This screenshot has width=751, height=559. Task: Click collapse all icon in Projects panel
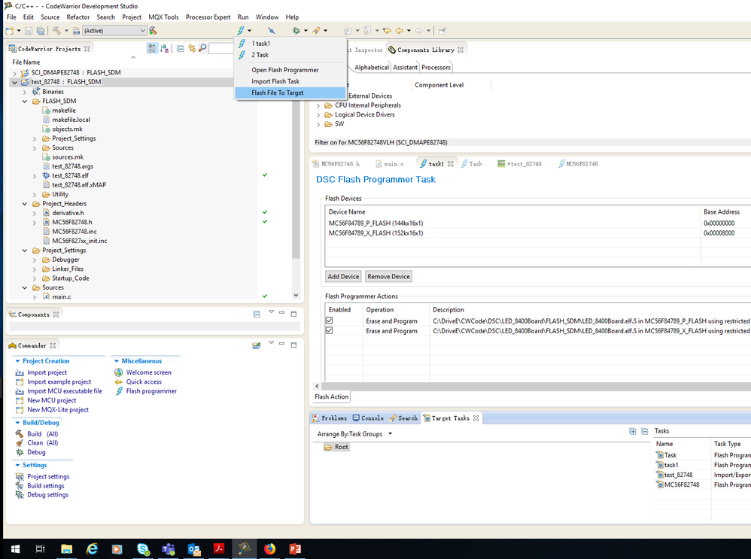[181, 48]
